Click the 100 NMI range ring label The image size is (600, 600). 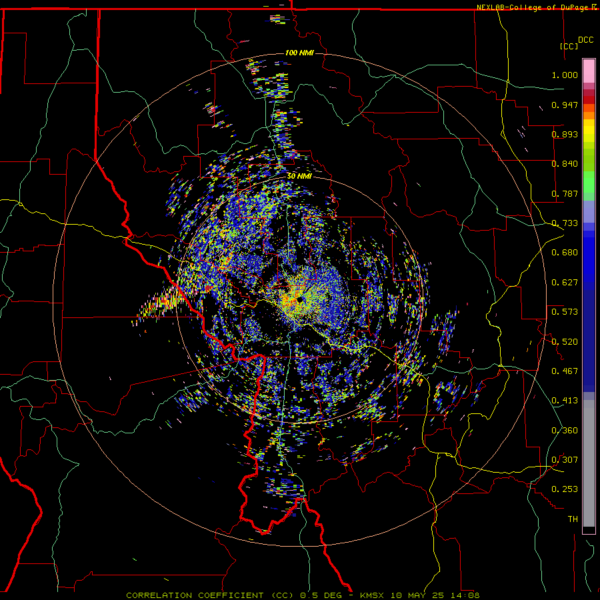pos(299,53)
